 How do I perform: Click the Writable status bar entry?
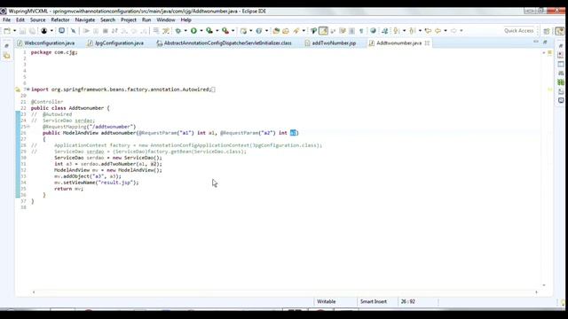(x=327, y=301)
